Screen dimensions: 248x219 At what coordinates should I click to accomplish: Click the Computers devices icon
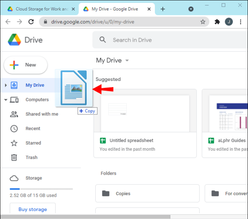point(14,100)
